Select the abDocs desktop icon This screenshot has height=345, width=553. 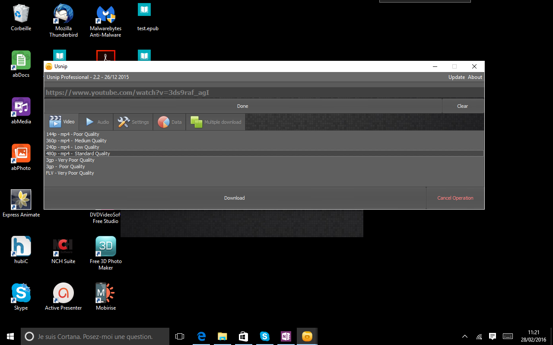click(x=21, y=64)
